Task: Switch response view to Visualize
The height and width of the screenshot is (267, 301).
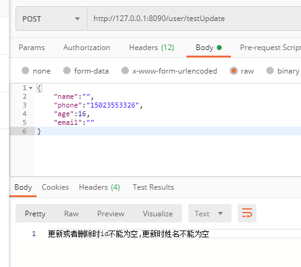Action: click(x=158, y=213)
